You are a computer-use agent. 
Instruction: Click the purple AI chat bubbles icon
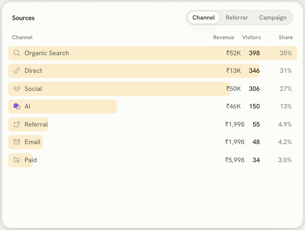(17, 106)
